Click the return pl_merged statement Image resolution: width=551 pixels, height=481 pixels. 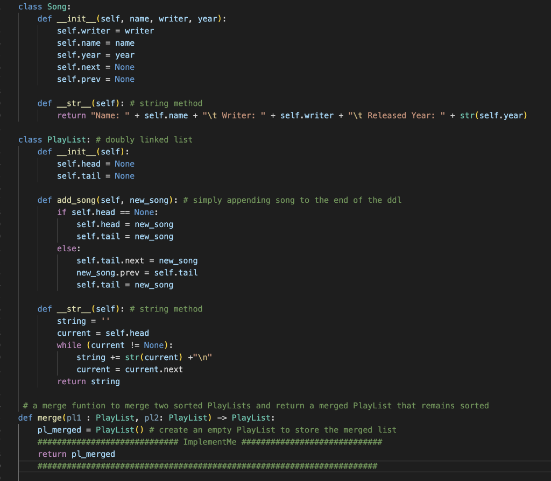coord(73,454)
